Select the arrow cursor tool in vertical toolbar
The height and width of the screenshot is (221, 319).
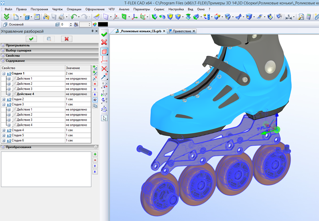pyautogui.click(x=104, y=118)
